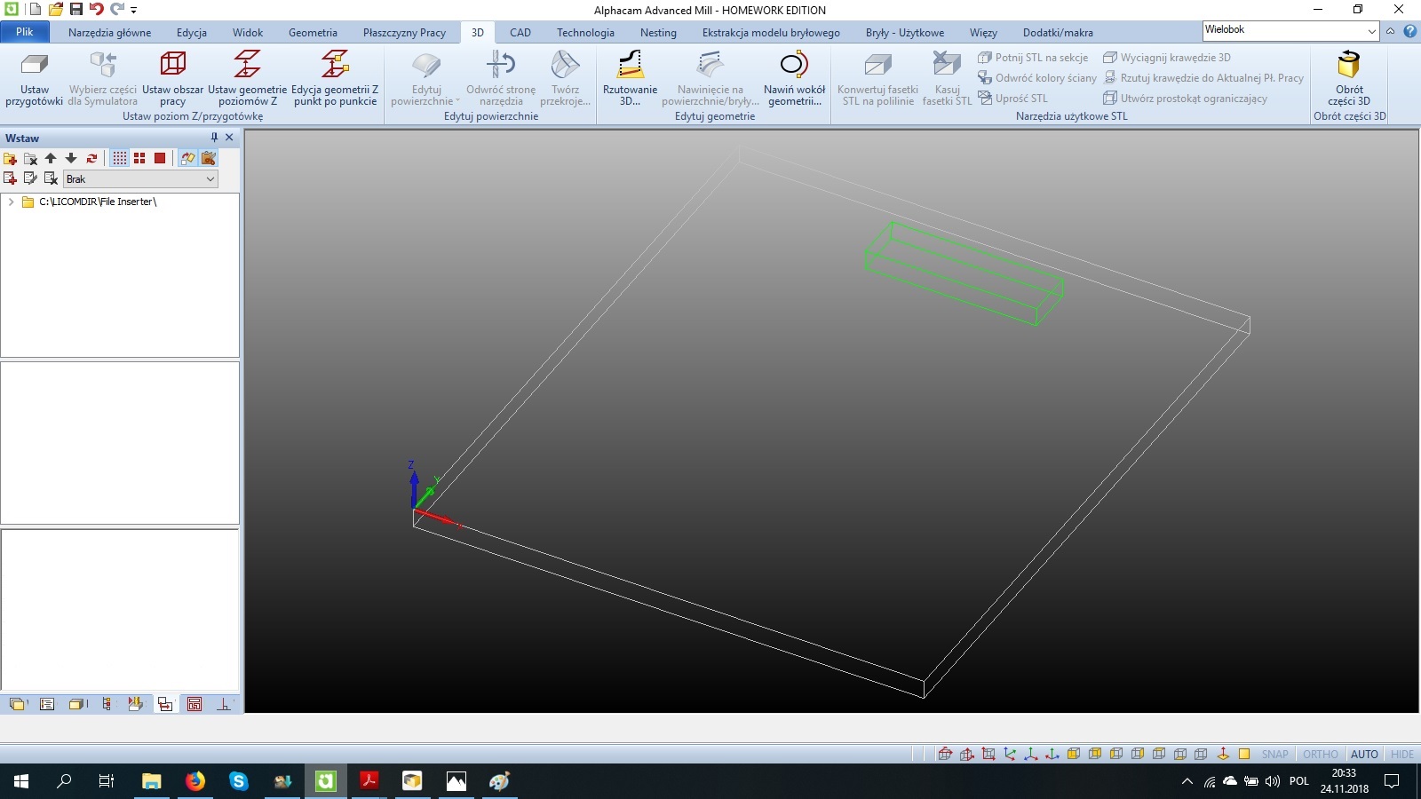Add new filter entry icon

click(x=11, y=178)
